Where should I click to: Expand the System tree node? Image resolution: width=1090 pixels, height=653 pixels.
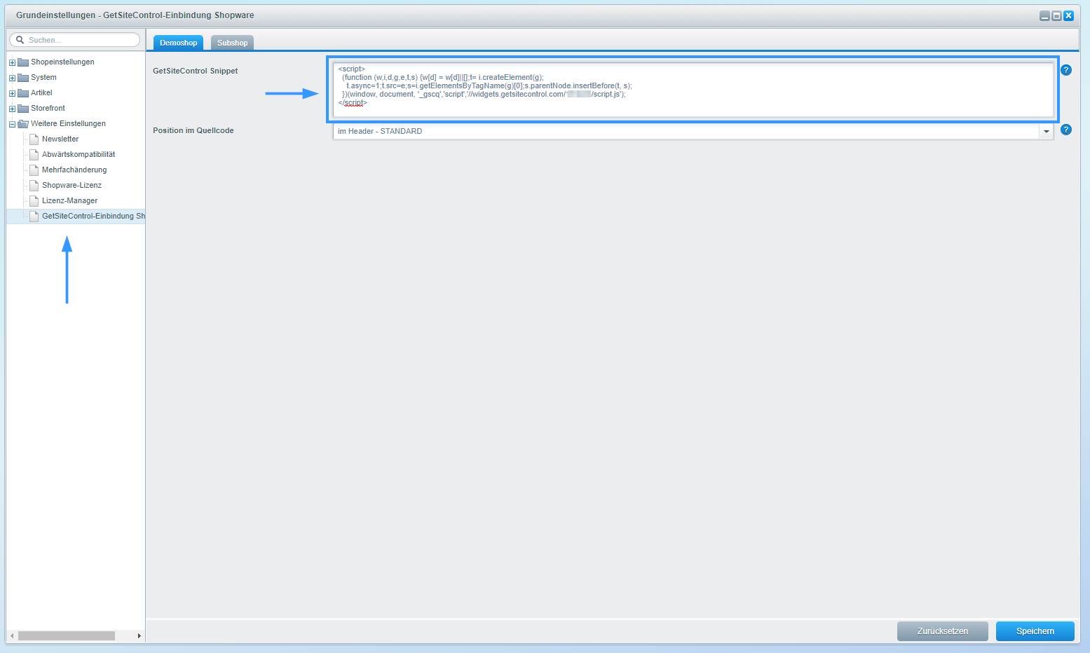click(12, 78)
